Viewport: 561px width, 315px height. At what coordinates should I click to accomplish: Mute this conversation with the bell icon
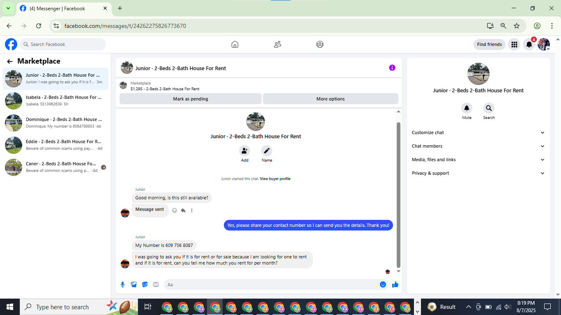pyautogui.click(x=467, y=108)
